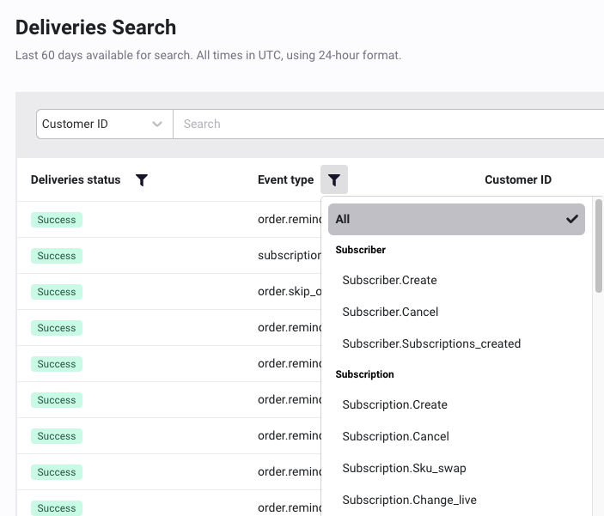Click the Deliveries Search page title
Screen dimensions: 604x516
95,27
